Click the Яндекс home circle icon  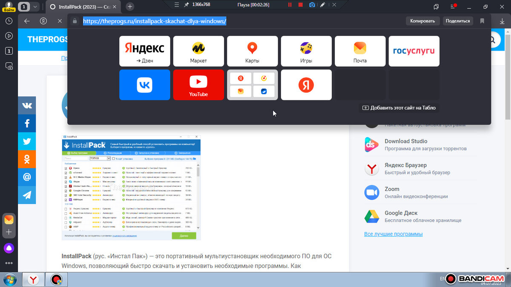pyautogui.click(x=43, y=21)
